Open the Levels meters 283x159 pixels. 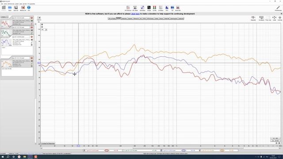click(x=154, y=8)
